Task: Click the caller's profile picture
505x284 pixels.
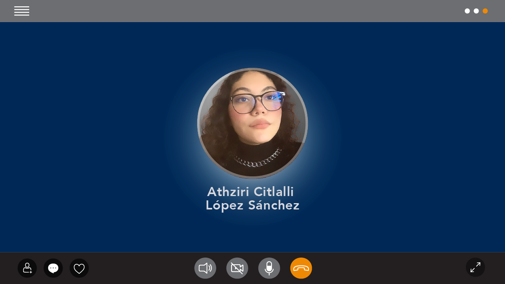Action: (x=252, y=123)
